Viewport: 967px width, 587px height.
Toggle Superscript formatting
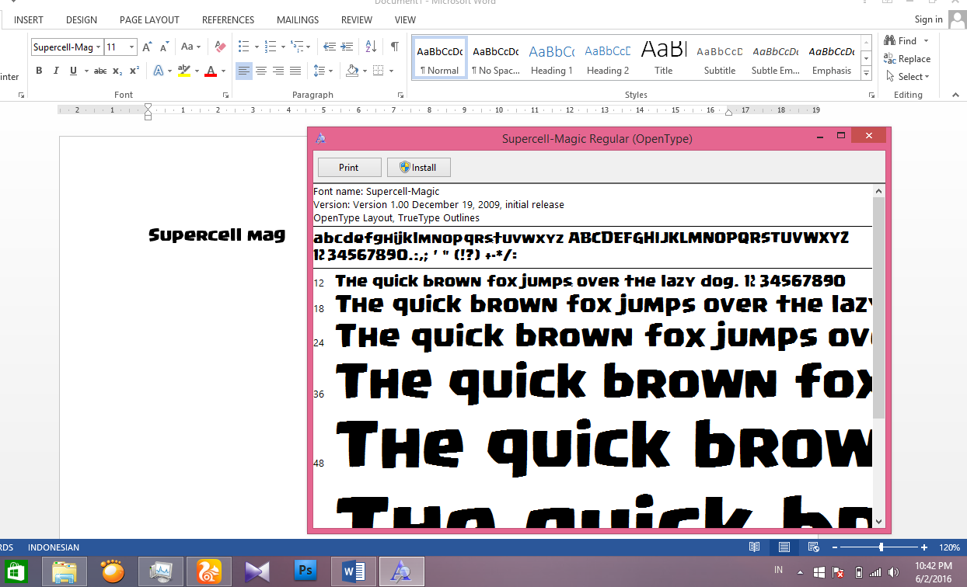coord(134,71)
